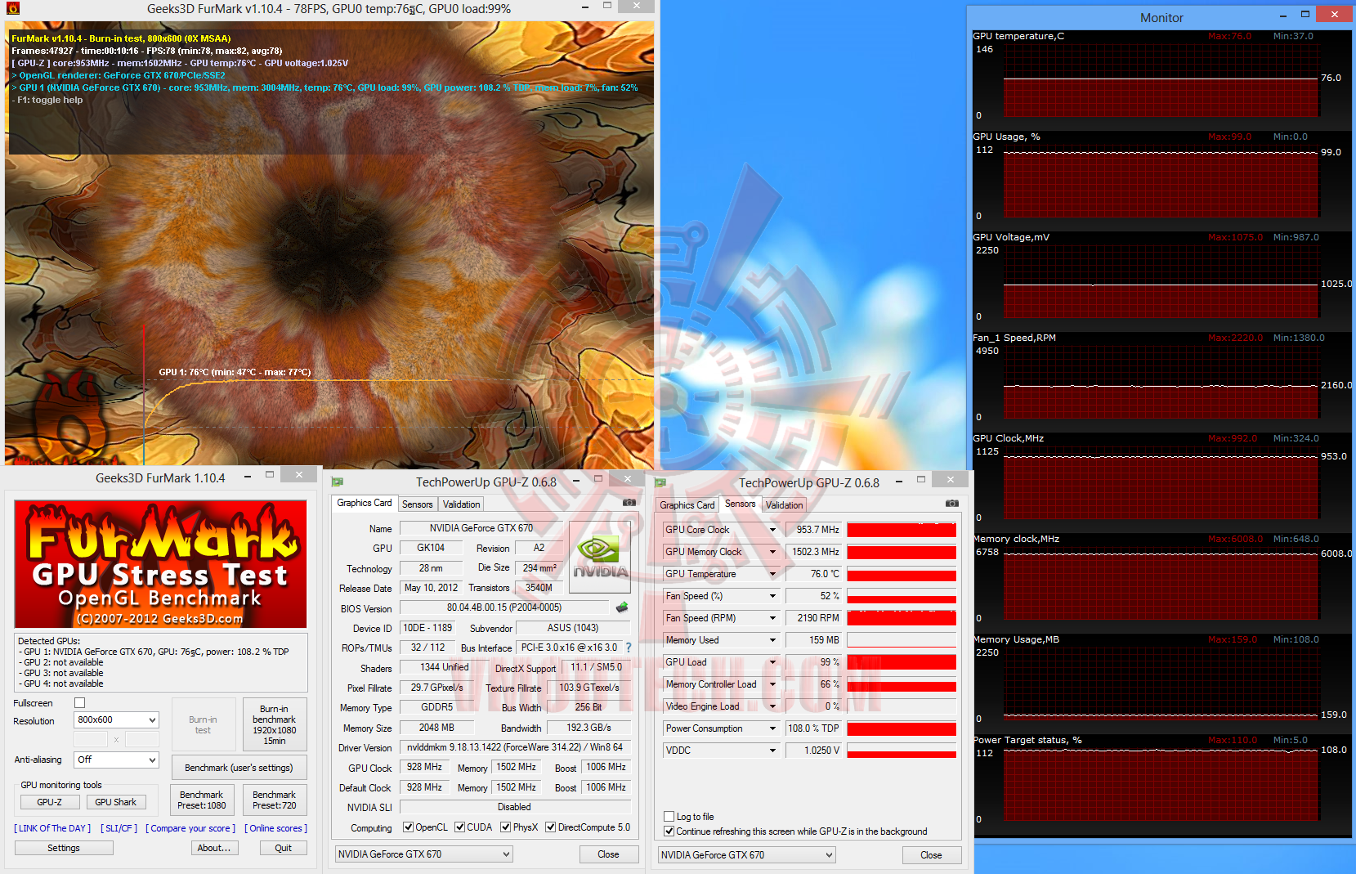Click the camera screenshot icon in GPU-Z Sensors window
The height and width of the screenshot is (874, 1356).
pos(952,504)
